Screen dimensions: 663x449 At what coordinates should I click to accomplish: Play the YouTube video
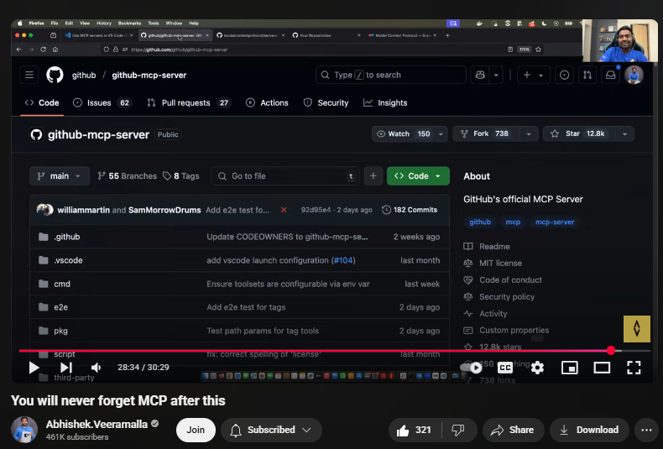pyautogui.click(x=34, y=368)
